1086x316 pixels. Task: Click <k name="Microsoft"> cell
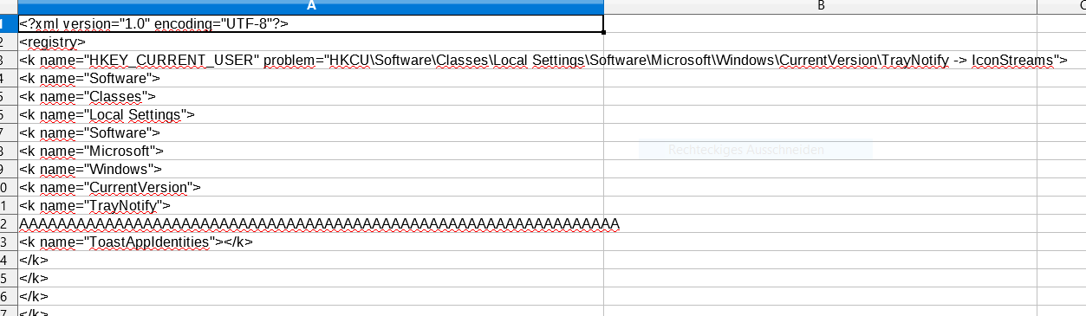[x=311, y=151]
